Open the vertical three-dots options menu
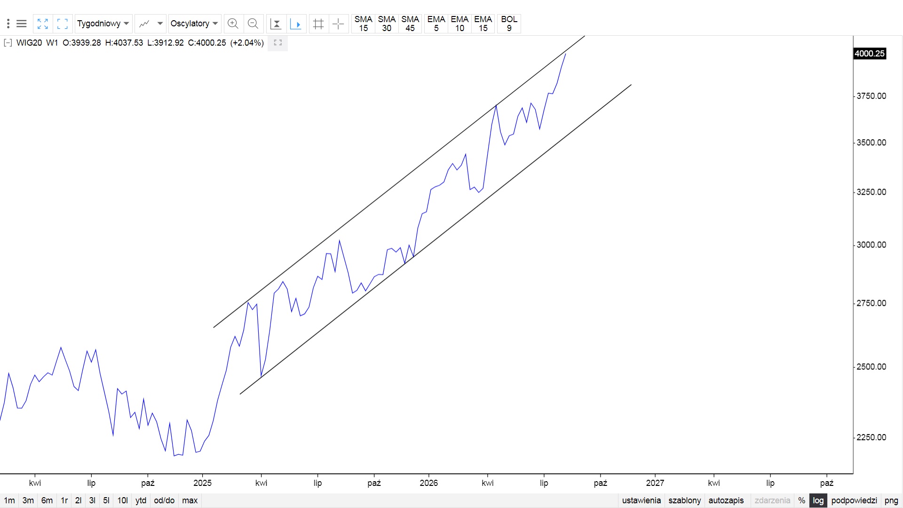 pyautogui.click(x=8, y=24)
